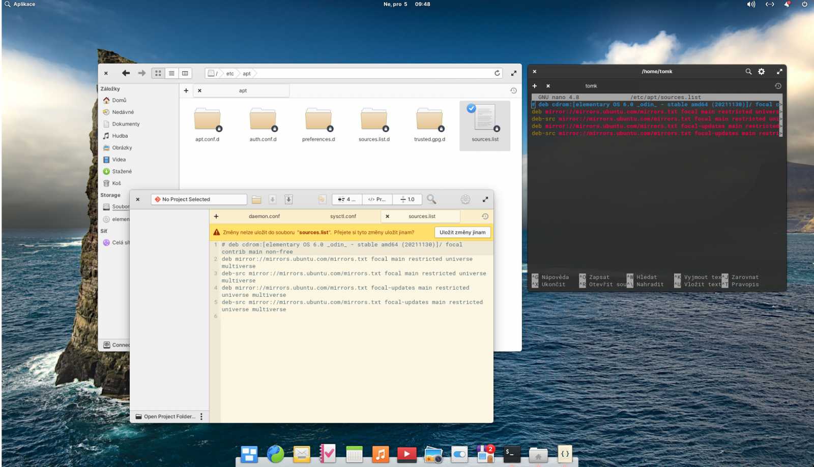Open project sidebar three-dot menu
Image resolution: width=814 pixels, height=467 pixels.
point(201,417)
